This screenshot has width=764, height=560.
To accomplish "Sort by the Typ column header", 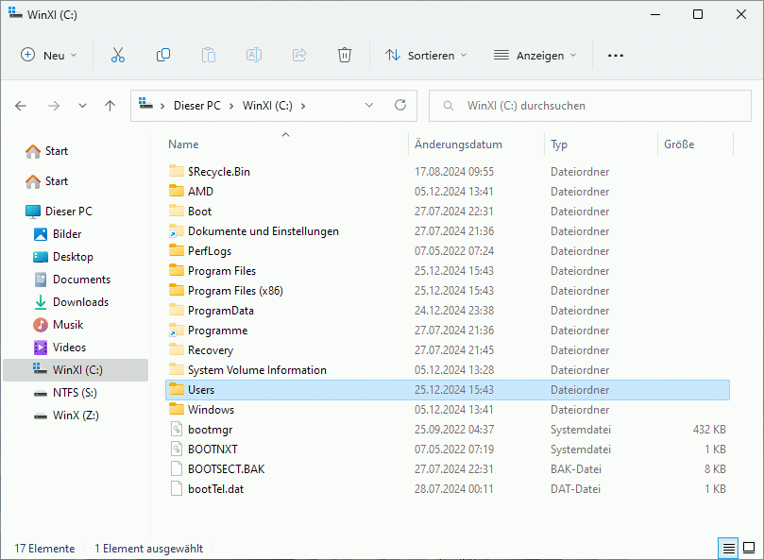I will (x=559, y=144).
